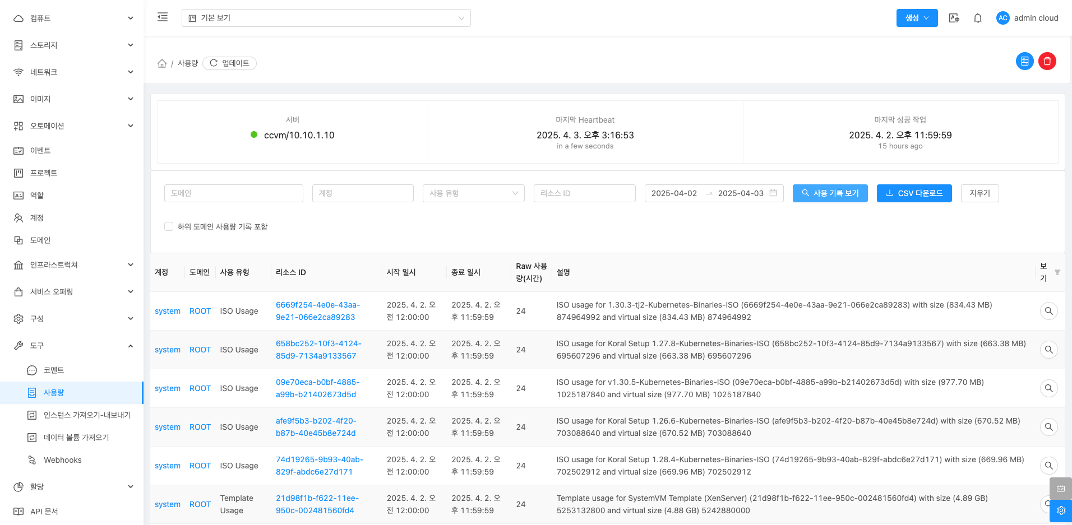
Task: Open the column filter icon in table header
Action: pyautogui.click(x=1057, y=272)
